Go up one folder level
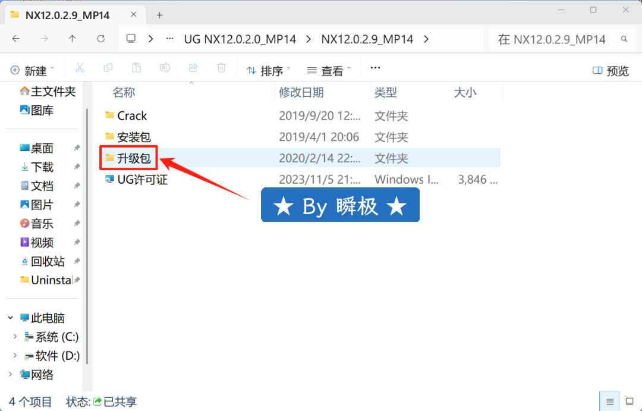 click(x=73, y=39)
